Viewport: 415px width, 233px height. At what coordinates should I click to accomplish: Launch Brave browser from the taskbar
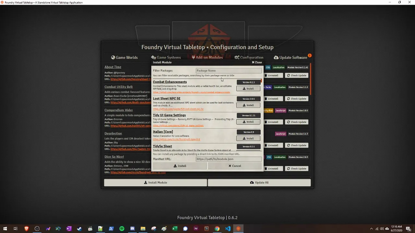point(27,228)
